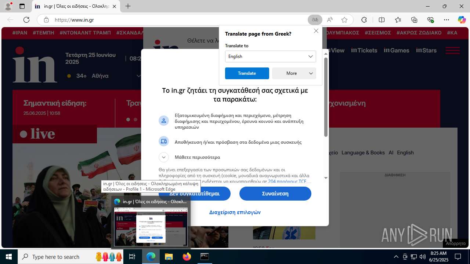Expand the More options dropdown
Viewport: 470px width, 264px height.
[x=294, y=73]
